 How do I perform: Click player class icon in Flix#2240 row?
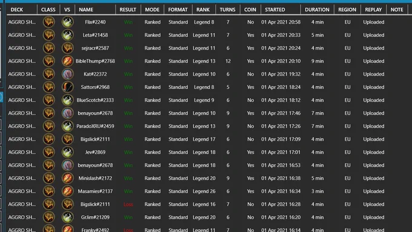coord(48,22)
